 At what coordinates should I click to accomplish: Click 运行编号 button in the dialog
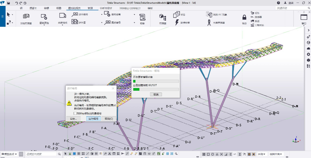(x=93, y=119)
